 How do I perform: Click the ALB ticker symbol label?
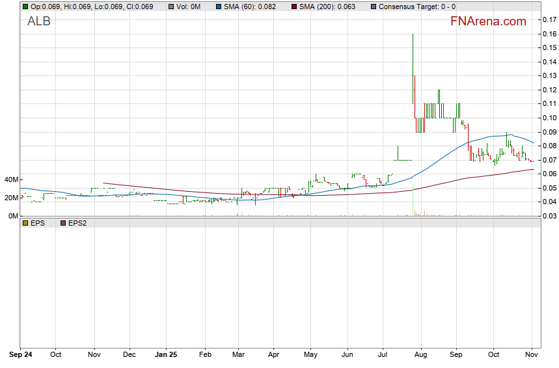click(38, 21)
